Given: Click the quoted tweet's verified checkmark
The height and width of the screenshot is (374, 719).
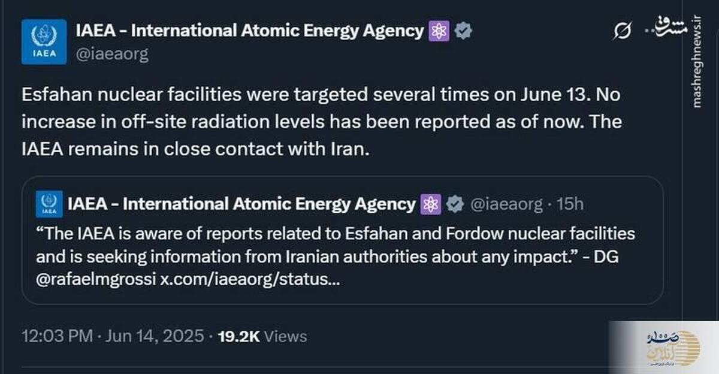Looking at the screenshot, I should coord(455,204).
